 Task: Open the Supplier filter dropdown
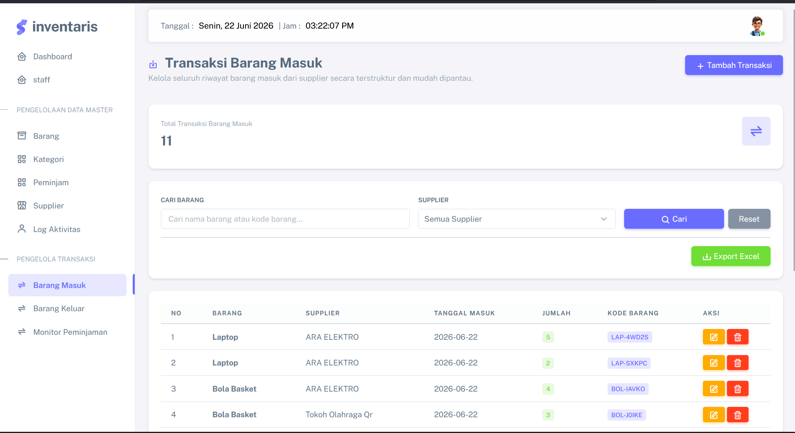(517, 219)
